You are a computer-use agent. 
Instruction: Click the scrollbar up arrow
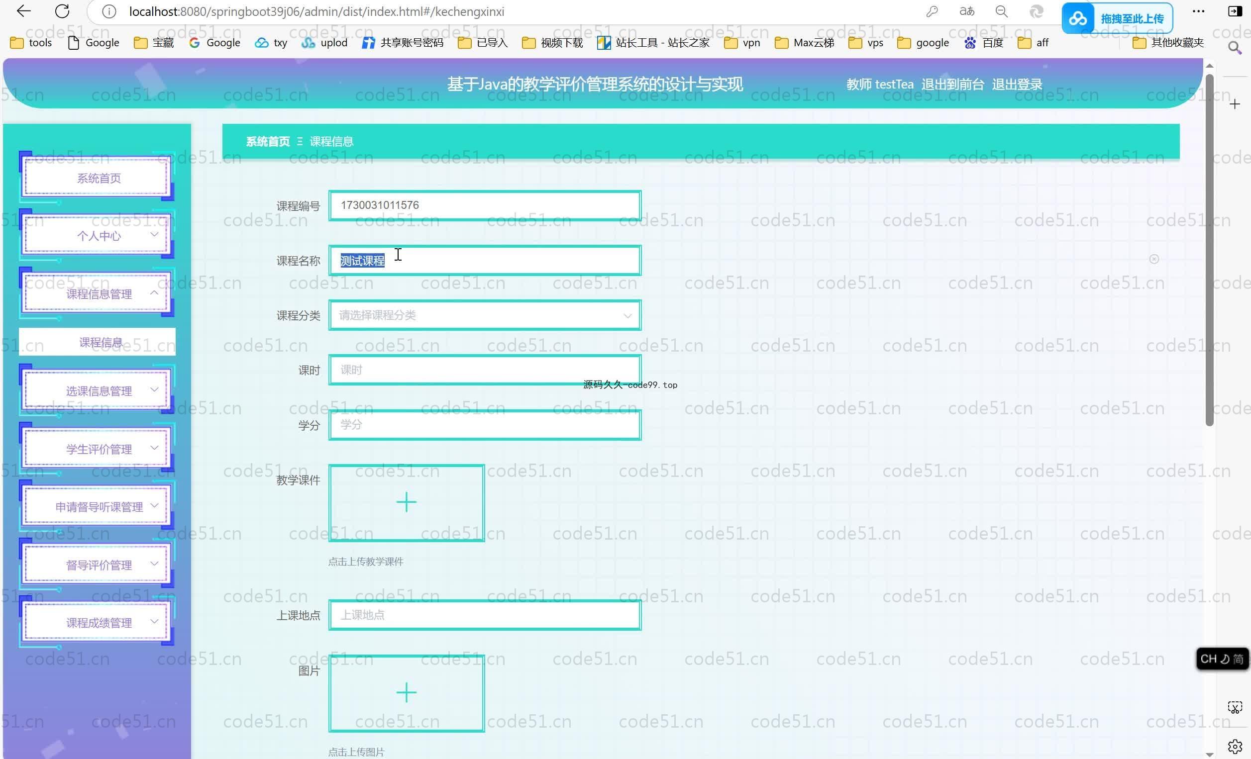tap(1210, 66)
